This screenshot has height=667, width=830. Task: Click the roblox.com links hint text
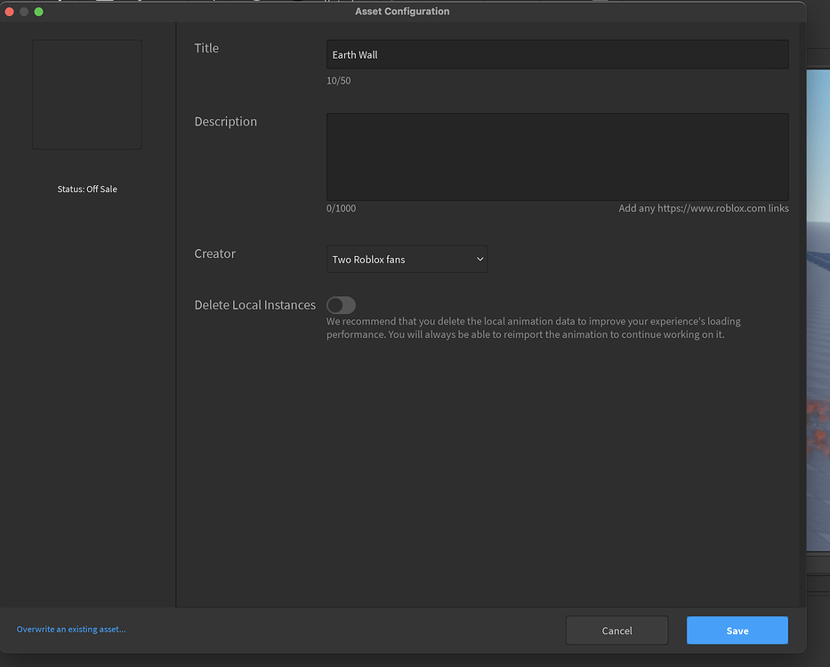(703, 208)
